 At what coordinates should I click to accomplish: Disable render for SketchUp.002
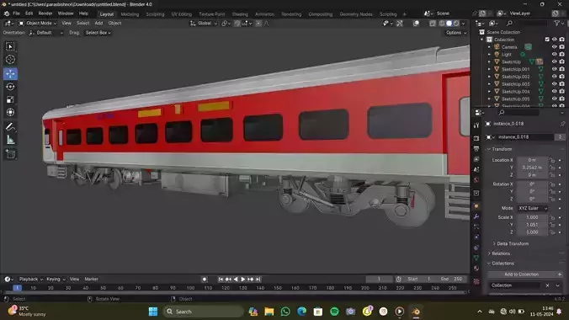pyautogui.click(x=561, y=77)
